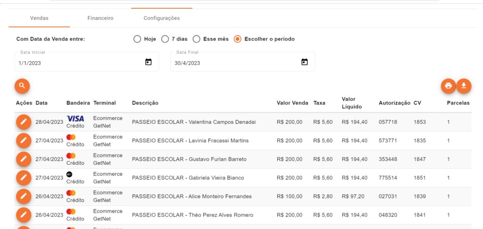Select the 7 dias radio option

pyautogui.click(x=165, y=39)
